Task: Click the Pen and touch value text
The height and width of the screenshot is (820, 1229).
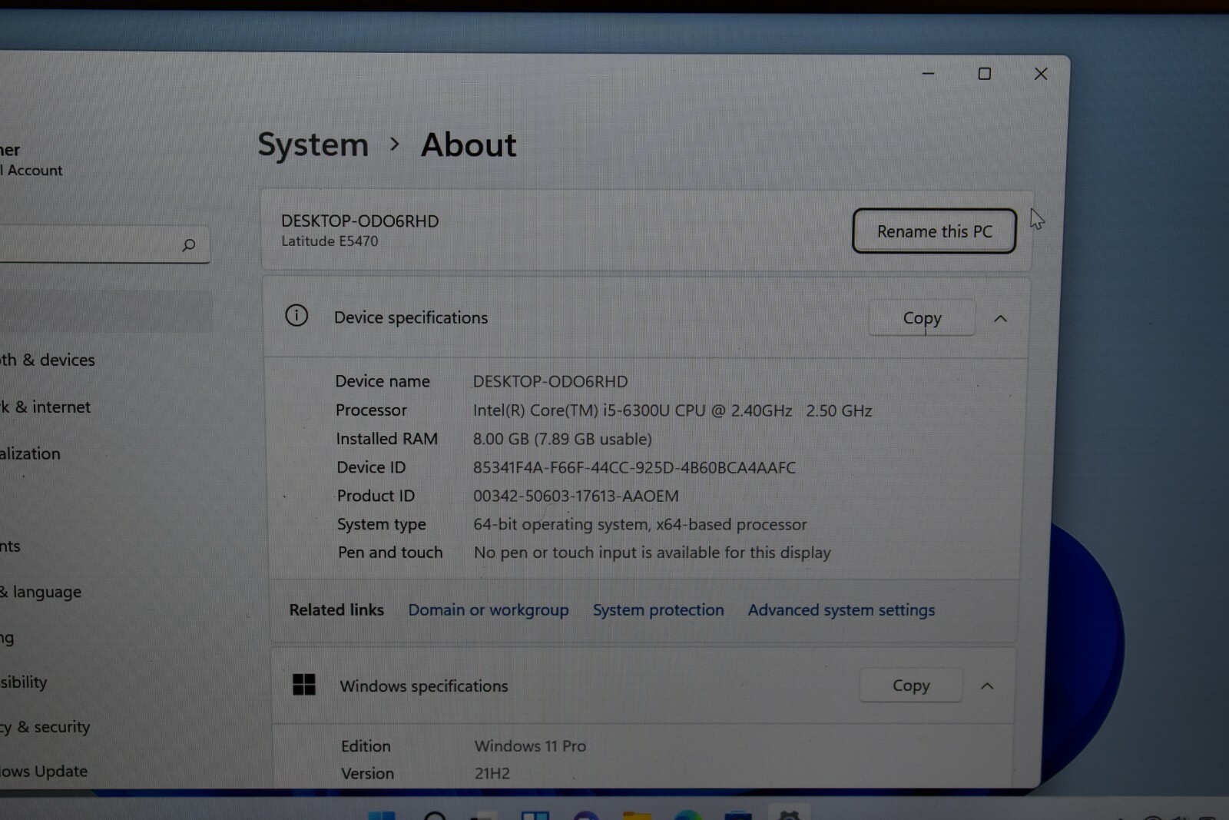Action: click(652, 553)
